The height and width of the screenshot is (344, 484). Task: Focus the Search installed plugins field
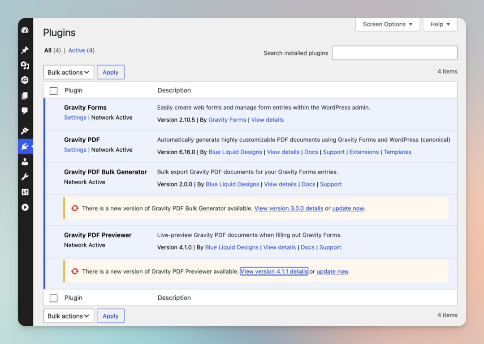pos(394,53)
